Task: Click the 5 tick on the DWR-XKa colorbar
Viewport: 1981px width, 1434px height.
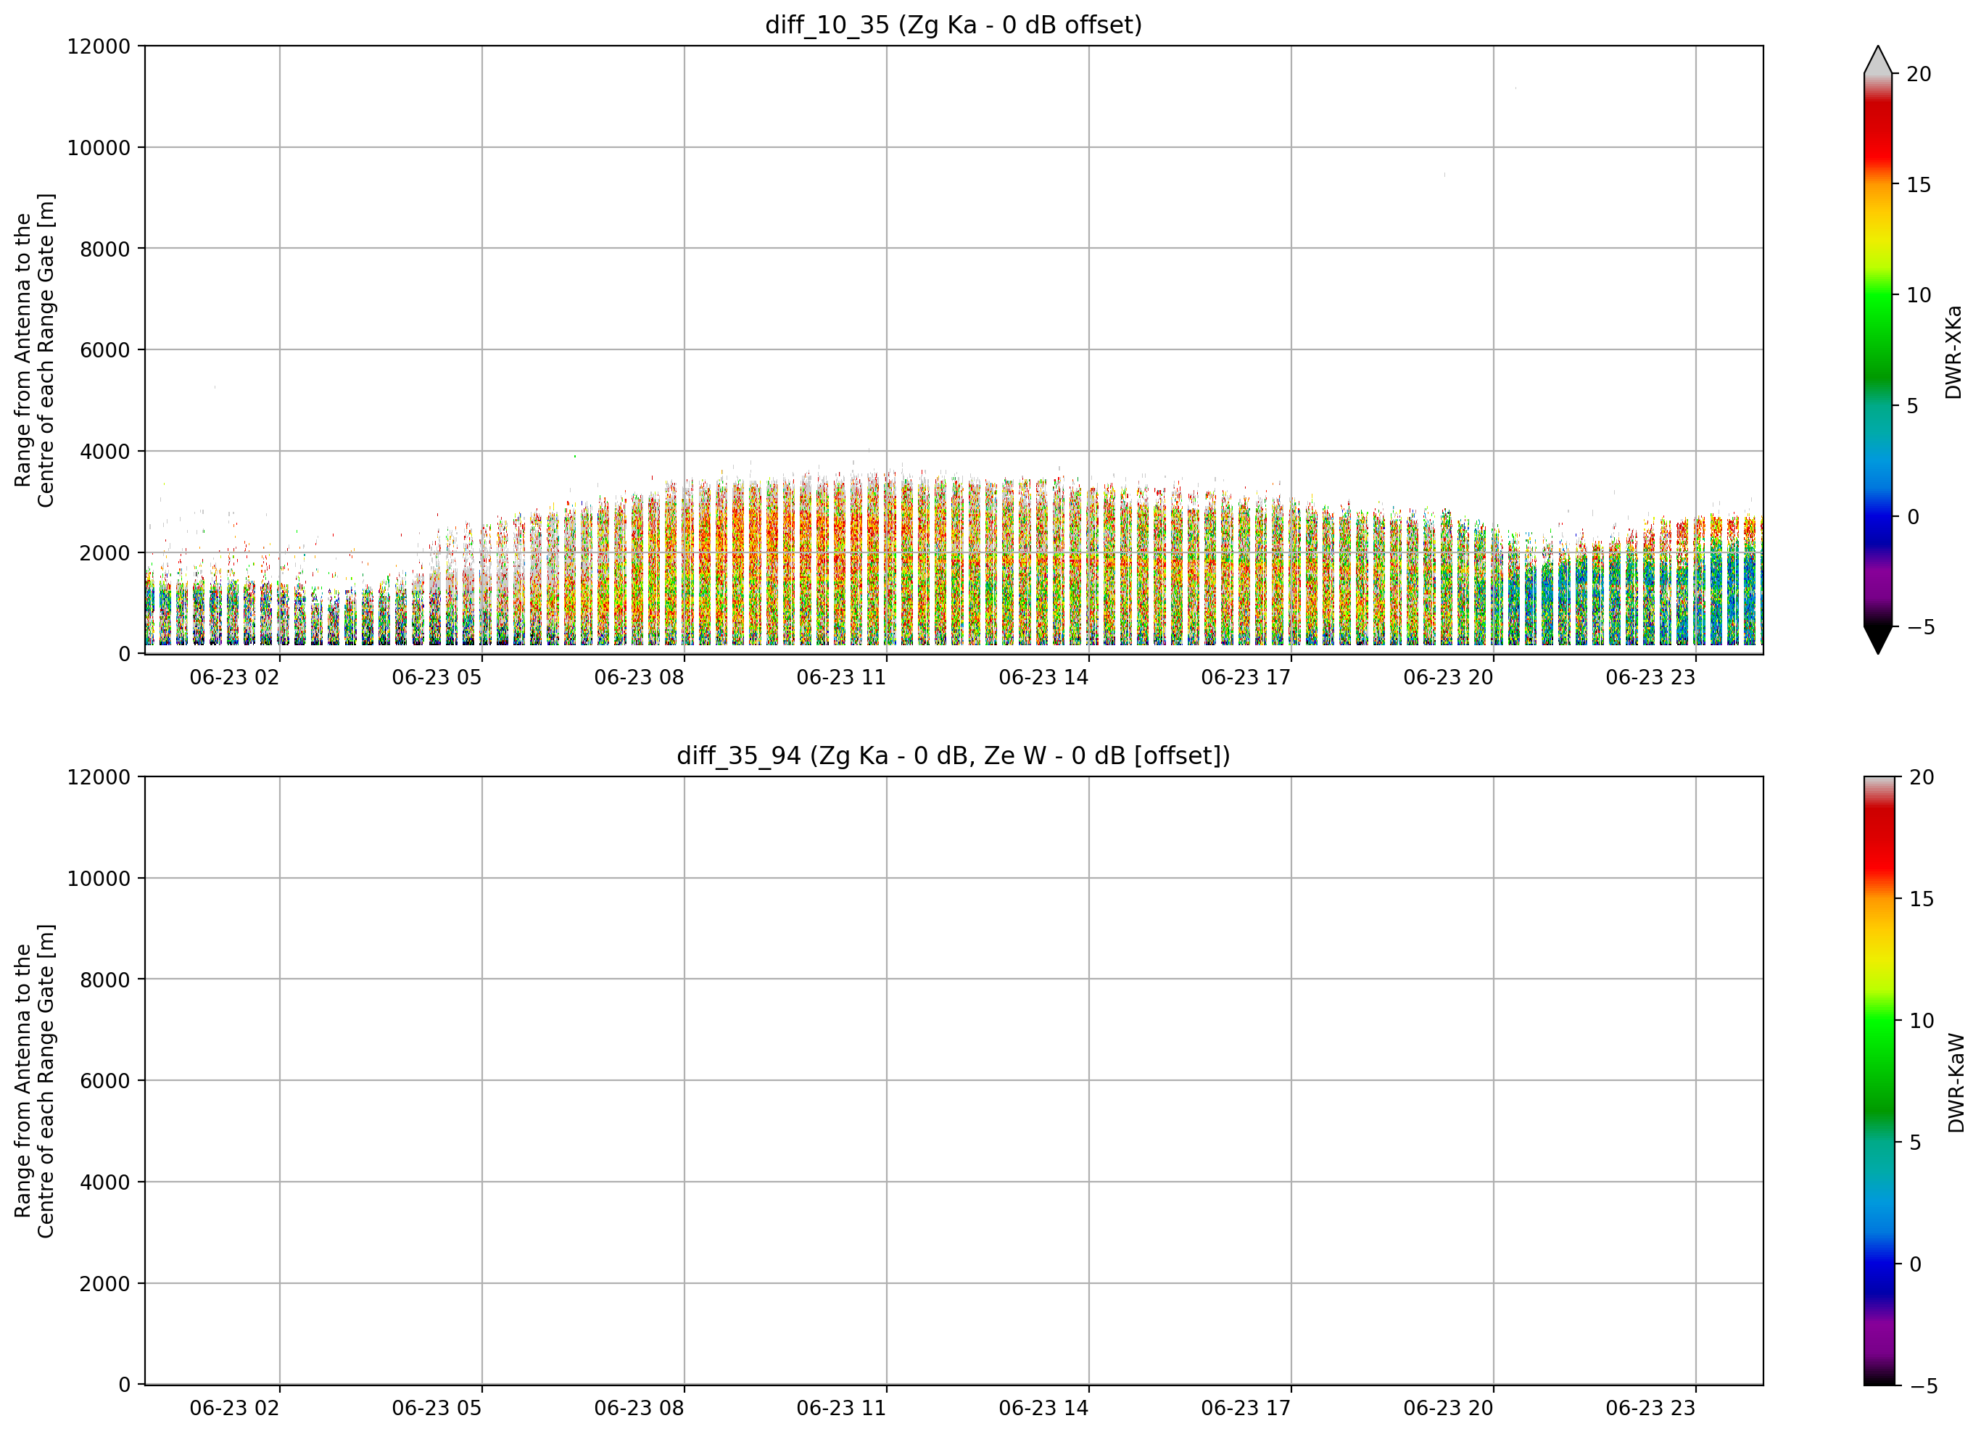Action: 1913,406
